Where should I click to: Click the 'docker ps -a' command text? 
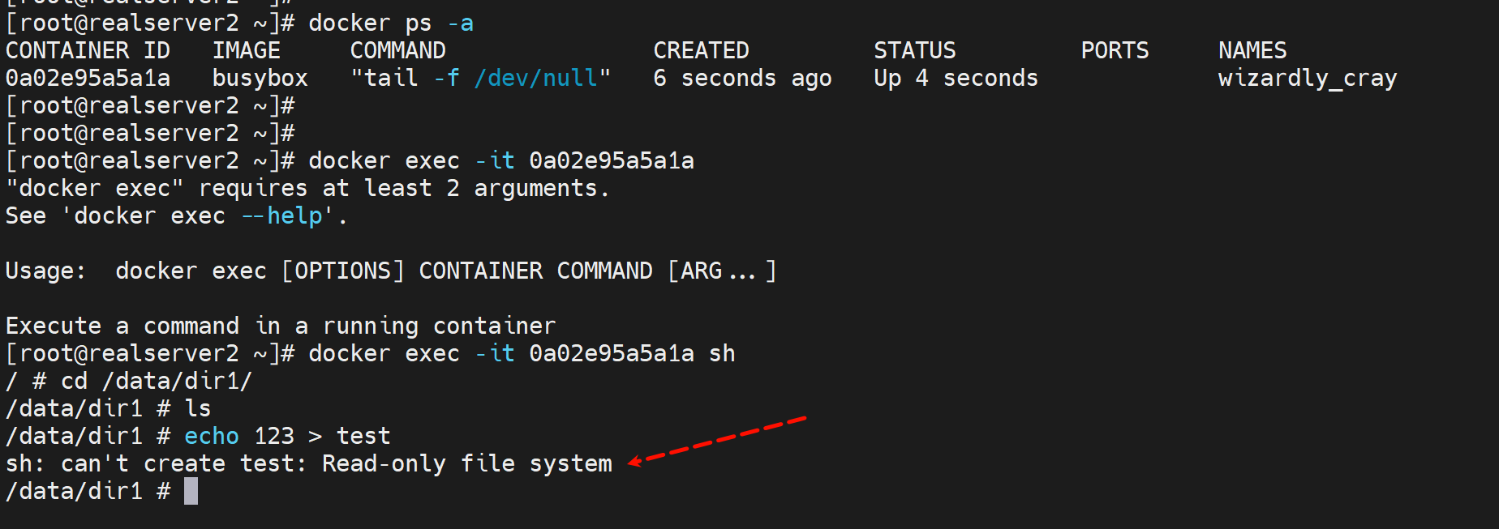390,23
